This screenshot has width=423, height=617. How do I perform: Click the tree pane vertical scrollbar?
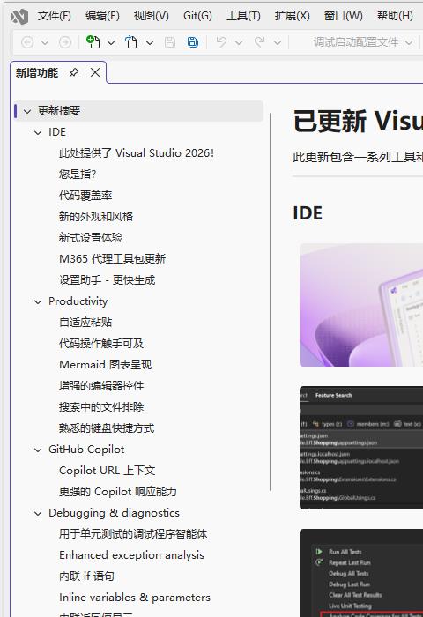pos(271,301)
